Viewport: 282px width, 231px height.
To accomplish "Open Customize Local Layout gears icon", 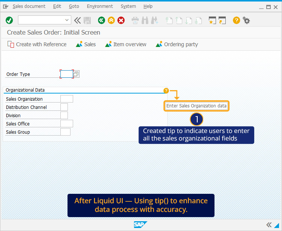I will 246,20.
